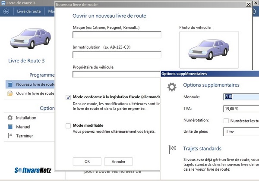Click the Nouveau livre de route book icon

pos(10,84)
